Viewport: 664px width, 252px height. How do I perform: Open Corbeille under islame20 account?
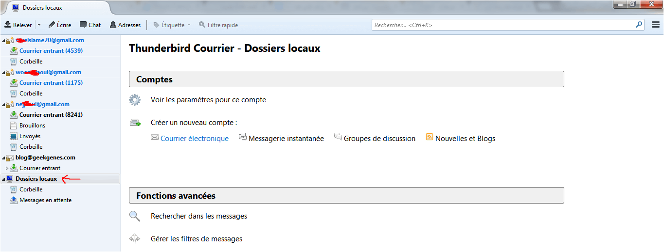[x=31, y=62]
